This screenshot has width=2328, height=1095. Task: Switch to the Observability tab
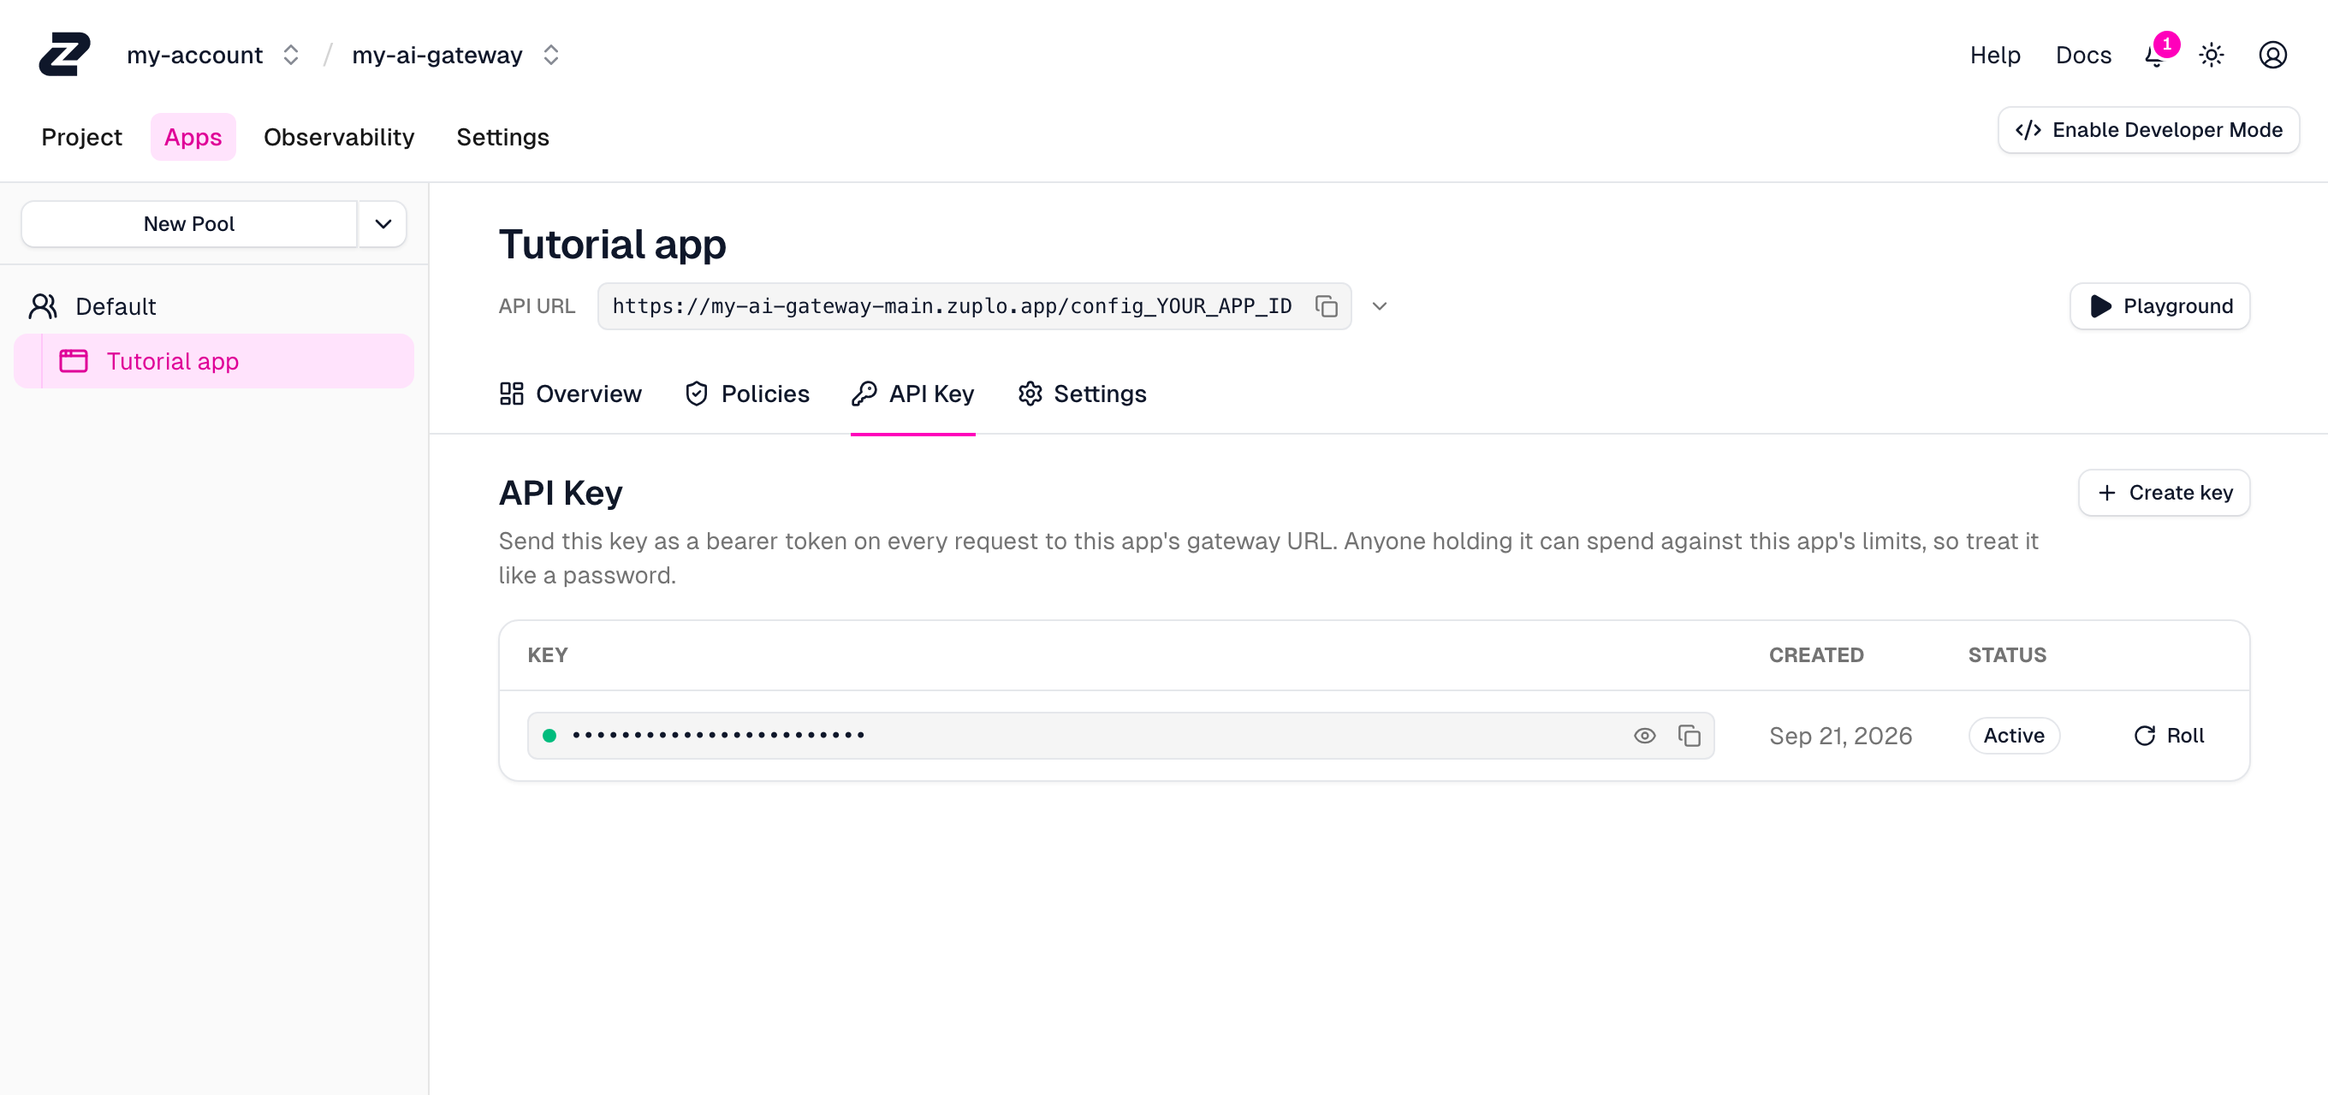coord(339,138)
